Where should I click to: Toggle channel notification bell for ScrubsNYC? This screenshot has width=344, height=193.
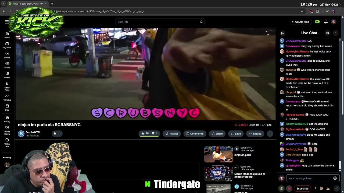55,133
